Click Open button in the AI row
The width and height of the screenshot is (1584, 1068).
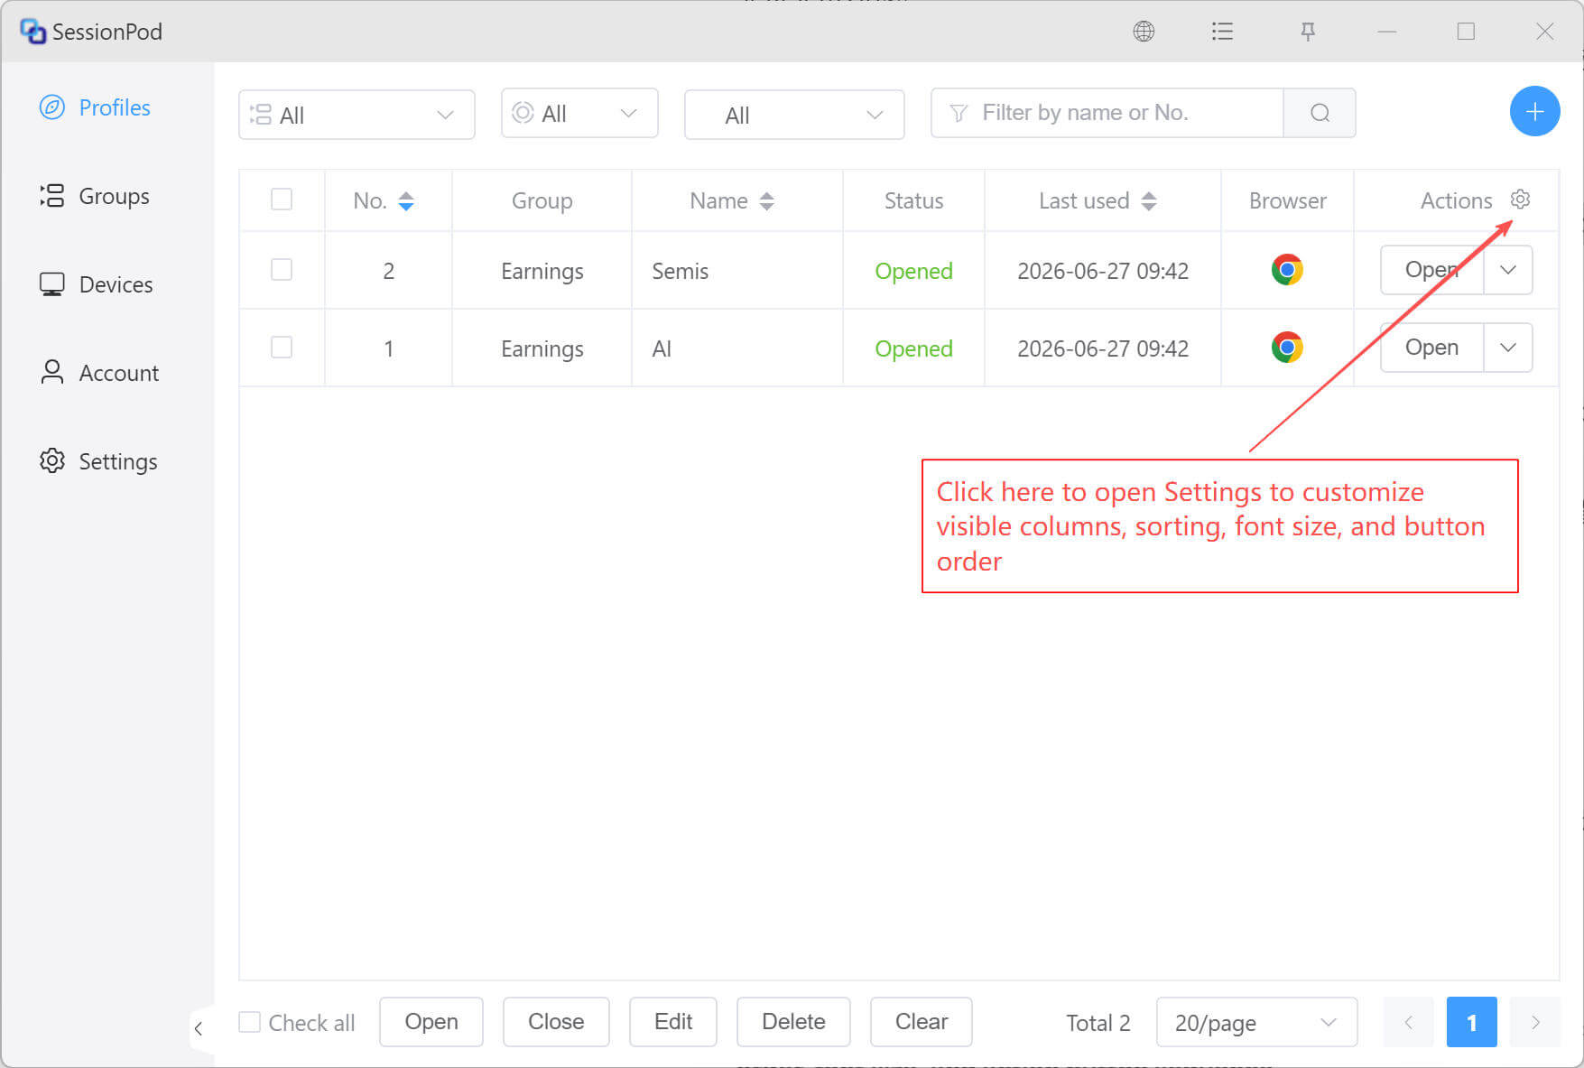coord(1431,348)
